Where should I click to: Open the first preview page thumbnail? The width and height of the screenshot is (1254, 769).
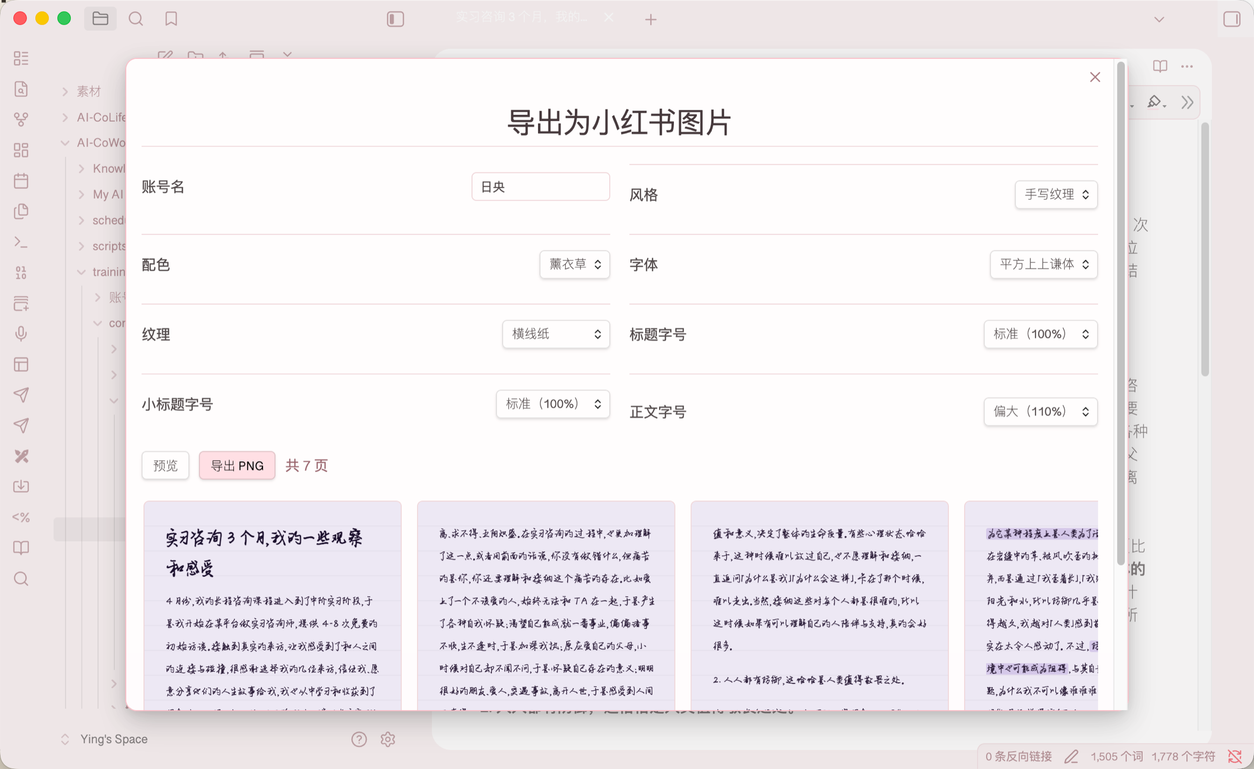[x=272, y=605]
